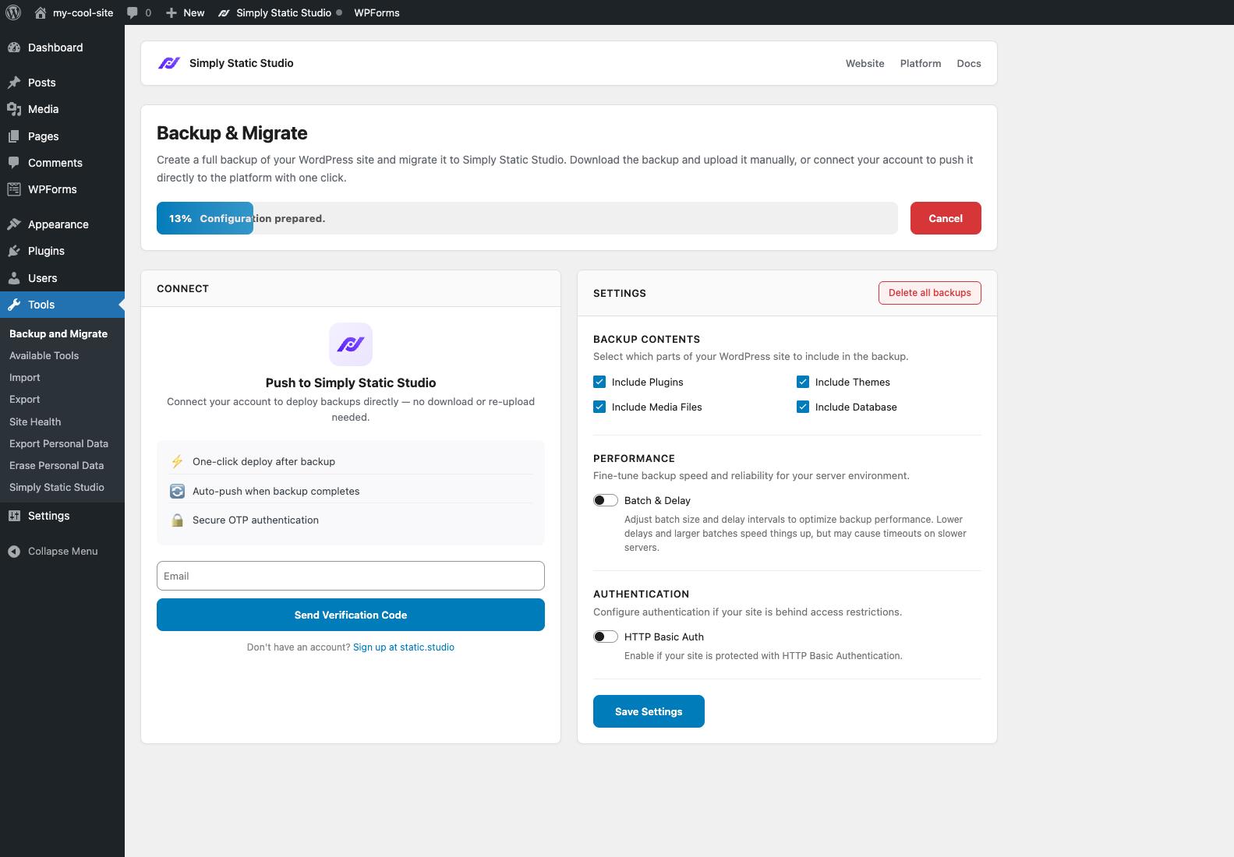Click the purple logo in Connect panel

pos(351,344)
